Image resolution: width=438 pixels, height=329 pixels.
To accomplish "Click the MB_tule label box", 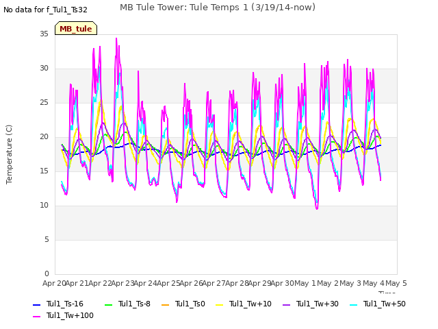I will pyautogui.click(x=76, y=28).
